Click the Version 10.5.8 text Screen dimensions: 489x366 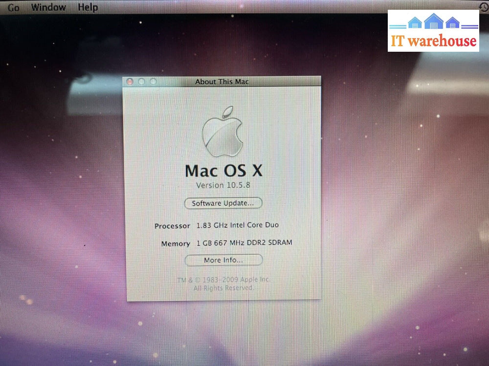pyautogui.click(x=224, y=185)
